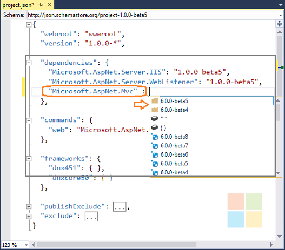This screenshot has width=285, height=250.
Task: Click the "Microsoft.AspNet.Server.WebListener" key
Action: click(123, 82)
